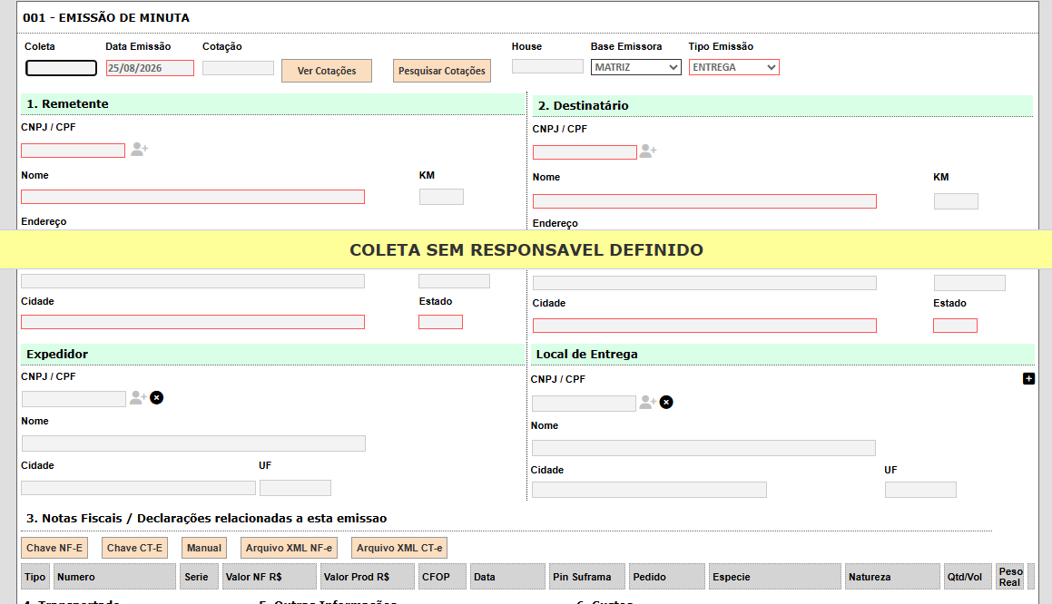The image size is (1052, 604).
Task: Click Valor Prod R$ column header
Action: (367, 577)
